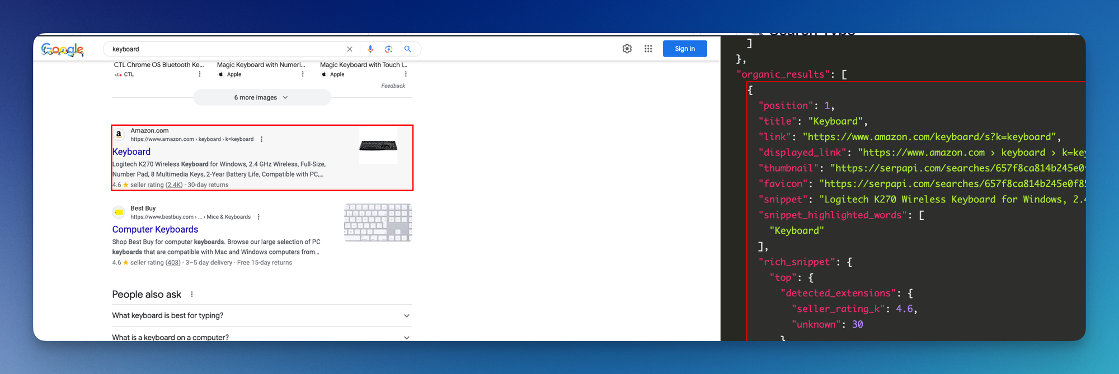Open Google settings gear icon

[x=627, y=49]
